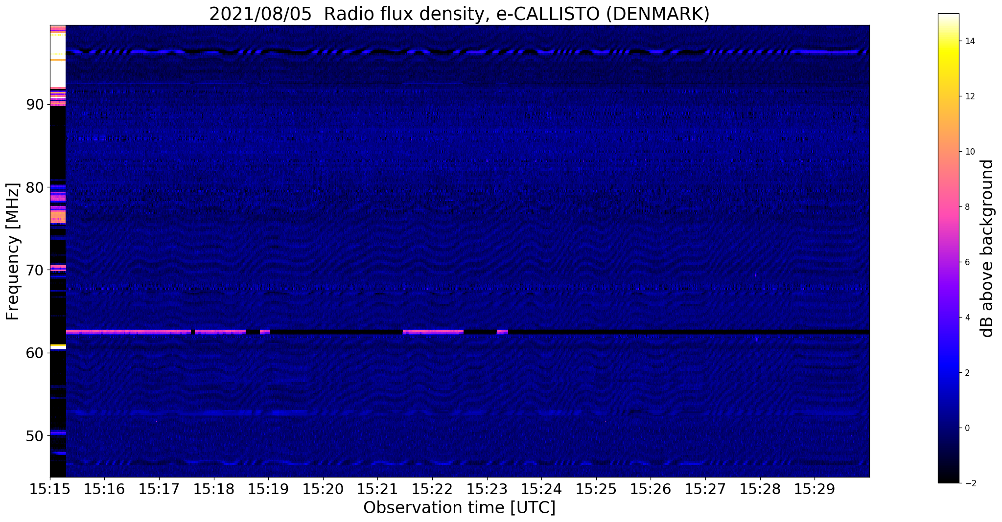
Task: Click the 15:23 time tick label
Action: pos(487,489)
